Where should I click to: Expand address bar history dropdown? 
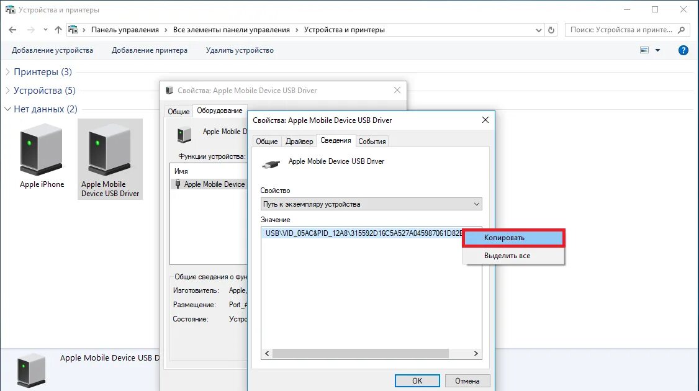pos(538,30)
